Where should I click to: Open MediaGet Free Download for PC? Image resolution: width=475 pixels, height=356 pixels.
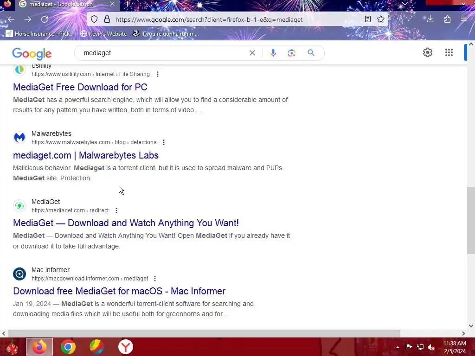80,87
